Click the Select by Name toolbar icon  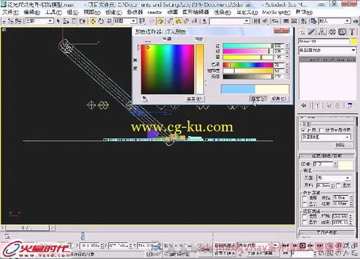[66, 21]
